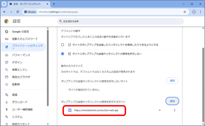
Task: Click the Chrome logo next to 設定
Action: [6, 21]
